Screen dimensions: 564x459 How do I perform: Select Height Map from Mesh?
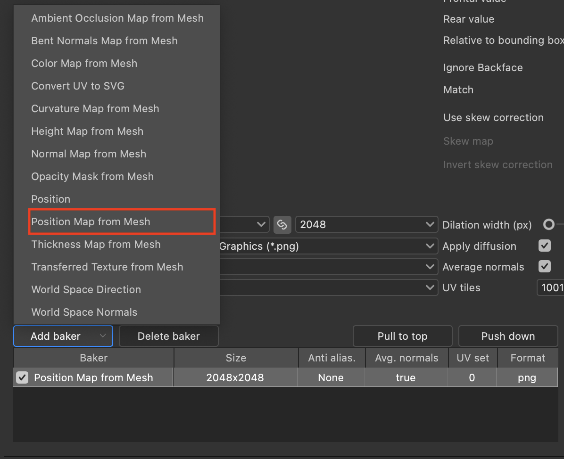87,131
